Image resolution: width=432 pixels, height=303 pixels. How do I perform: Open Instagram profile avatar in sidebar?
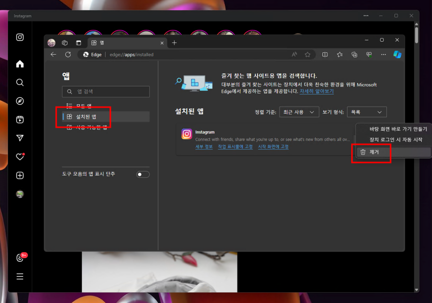click(x=20, y=194)
